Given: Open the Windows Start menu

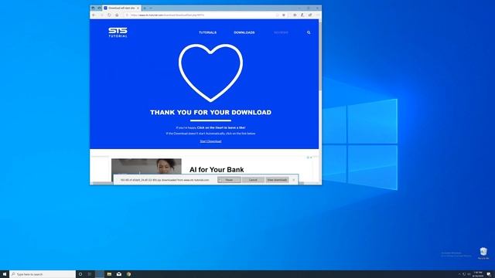Looking at the screenshot, I should [x=5, y=274].
